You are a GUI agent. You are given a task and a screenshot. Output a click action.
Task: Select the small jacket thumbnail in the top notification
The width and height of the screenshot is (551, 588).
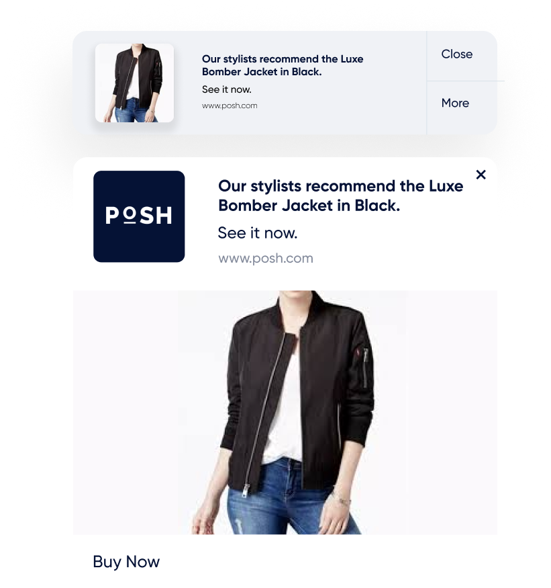coord(134,83)
